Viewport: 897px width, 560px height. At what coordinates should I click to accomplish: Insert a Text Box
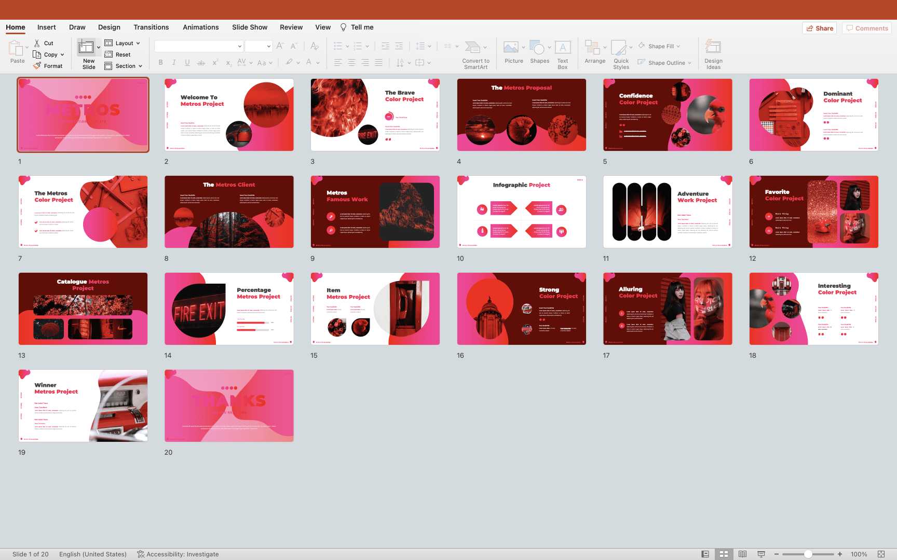click(x=563, y=48)
